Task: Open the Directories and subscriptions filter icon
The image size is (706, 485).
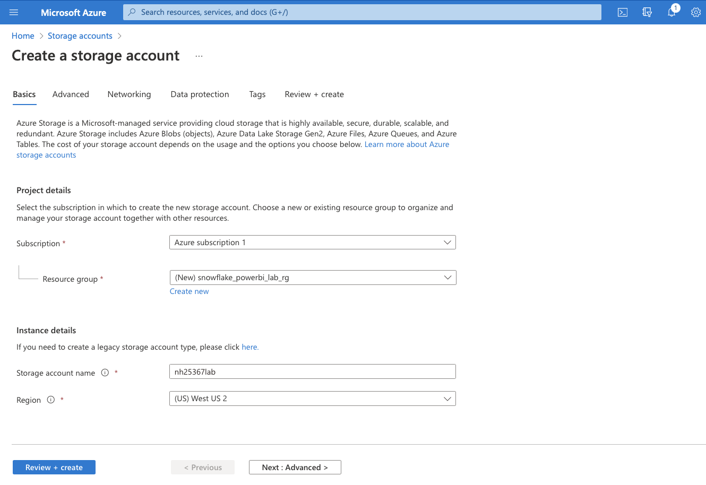Action: tap(647, 12)
